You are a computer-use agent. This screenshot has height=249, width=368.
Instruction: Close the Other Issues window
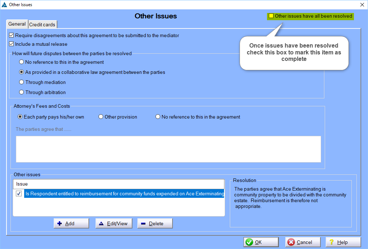click(x=362, y=5)
